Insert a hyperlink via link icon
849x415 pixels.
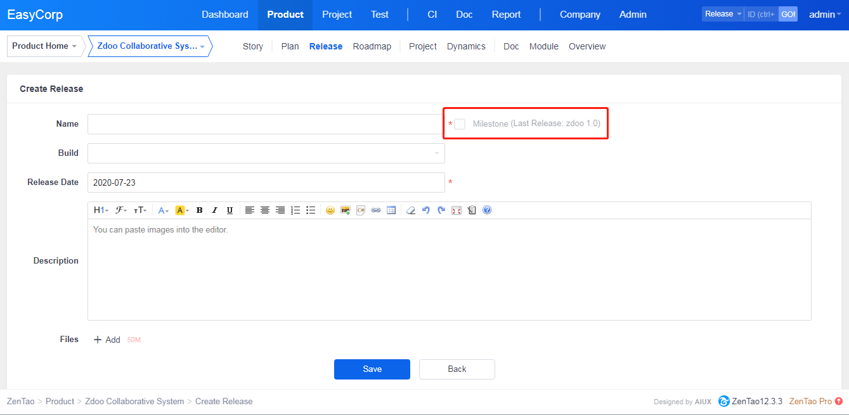(376, 210)
